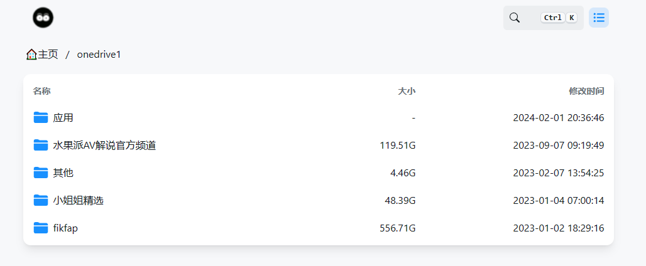Click the Ctrl K shortcut badge
Screen dimensions: 646x266
[559, 18]
